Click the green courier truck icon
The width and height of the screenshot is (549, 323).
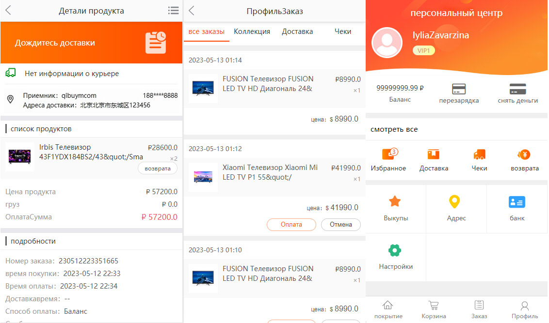tap(11, 73)
